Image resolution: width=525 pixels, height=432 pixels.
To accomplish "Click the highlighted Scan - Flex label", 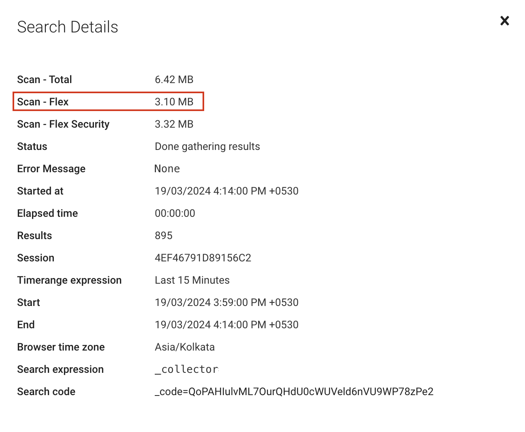I will [43, 102].
